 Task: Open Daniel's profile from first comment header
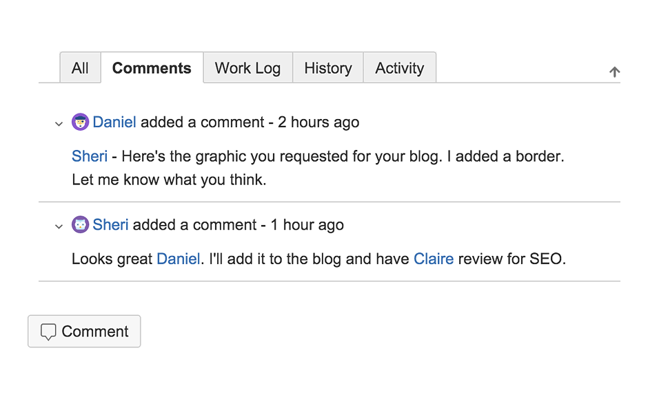pyautogui.click(x=114, y=122)
